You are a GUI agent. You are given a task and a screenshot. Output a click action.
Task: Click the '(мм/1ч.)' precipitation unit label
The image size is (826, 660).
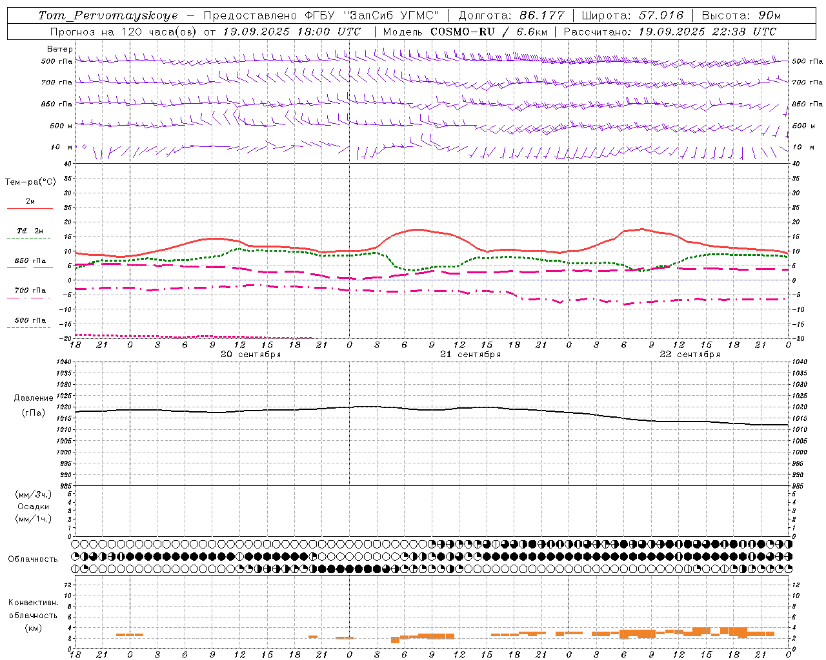coord(33,519)
